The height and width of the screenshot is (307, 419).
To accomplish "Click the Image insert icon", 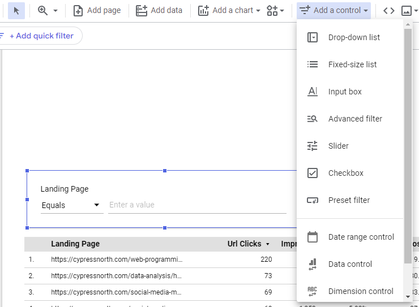I will [406, 11].
